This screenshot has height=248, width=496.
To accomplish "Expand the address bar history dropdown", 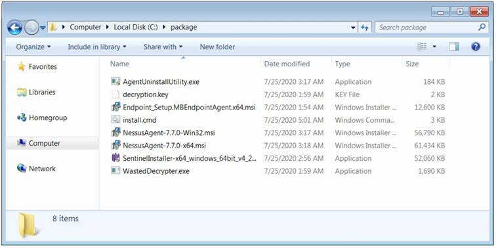I will (x=354, y=28).
